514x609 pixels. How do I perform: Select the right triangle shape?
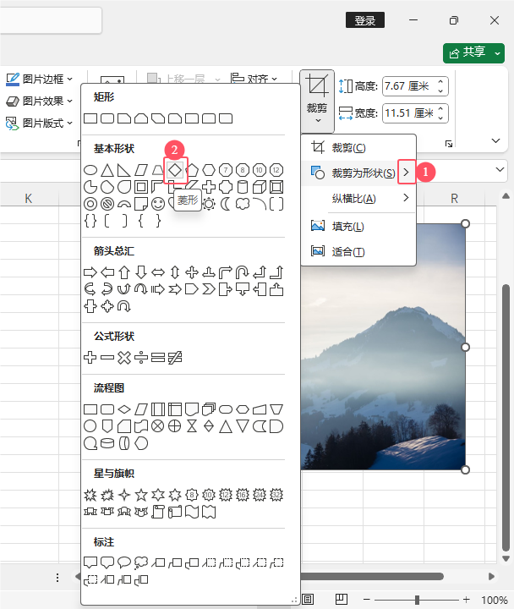pyautogui.click(x=124, y=170)
